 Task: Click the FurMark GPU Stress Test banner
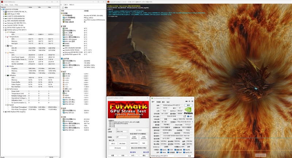[128, 110]
